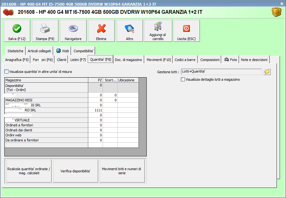Click the Disponibilita' (Tot - Ordini) row
The height and width of the screenshot is (198, 286).
tap(71, 88)
